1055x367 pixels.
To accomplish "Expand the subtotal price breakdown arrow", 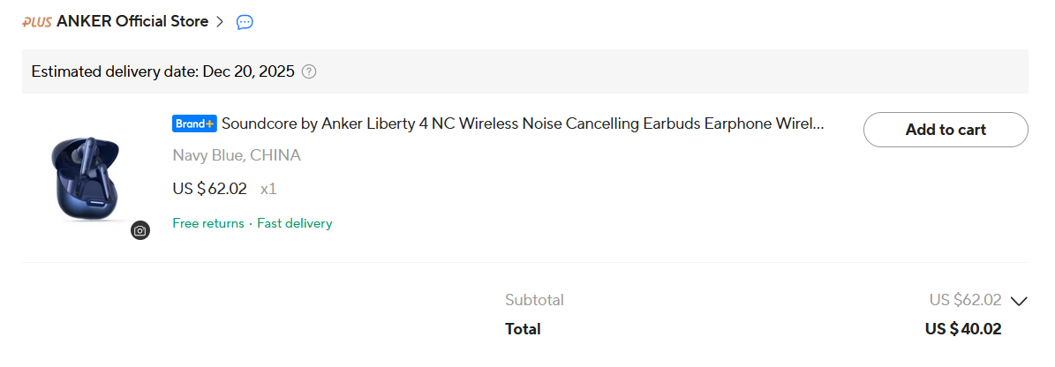I will [x=1019, y=301].
